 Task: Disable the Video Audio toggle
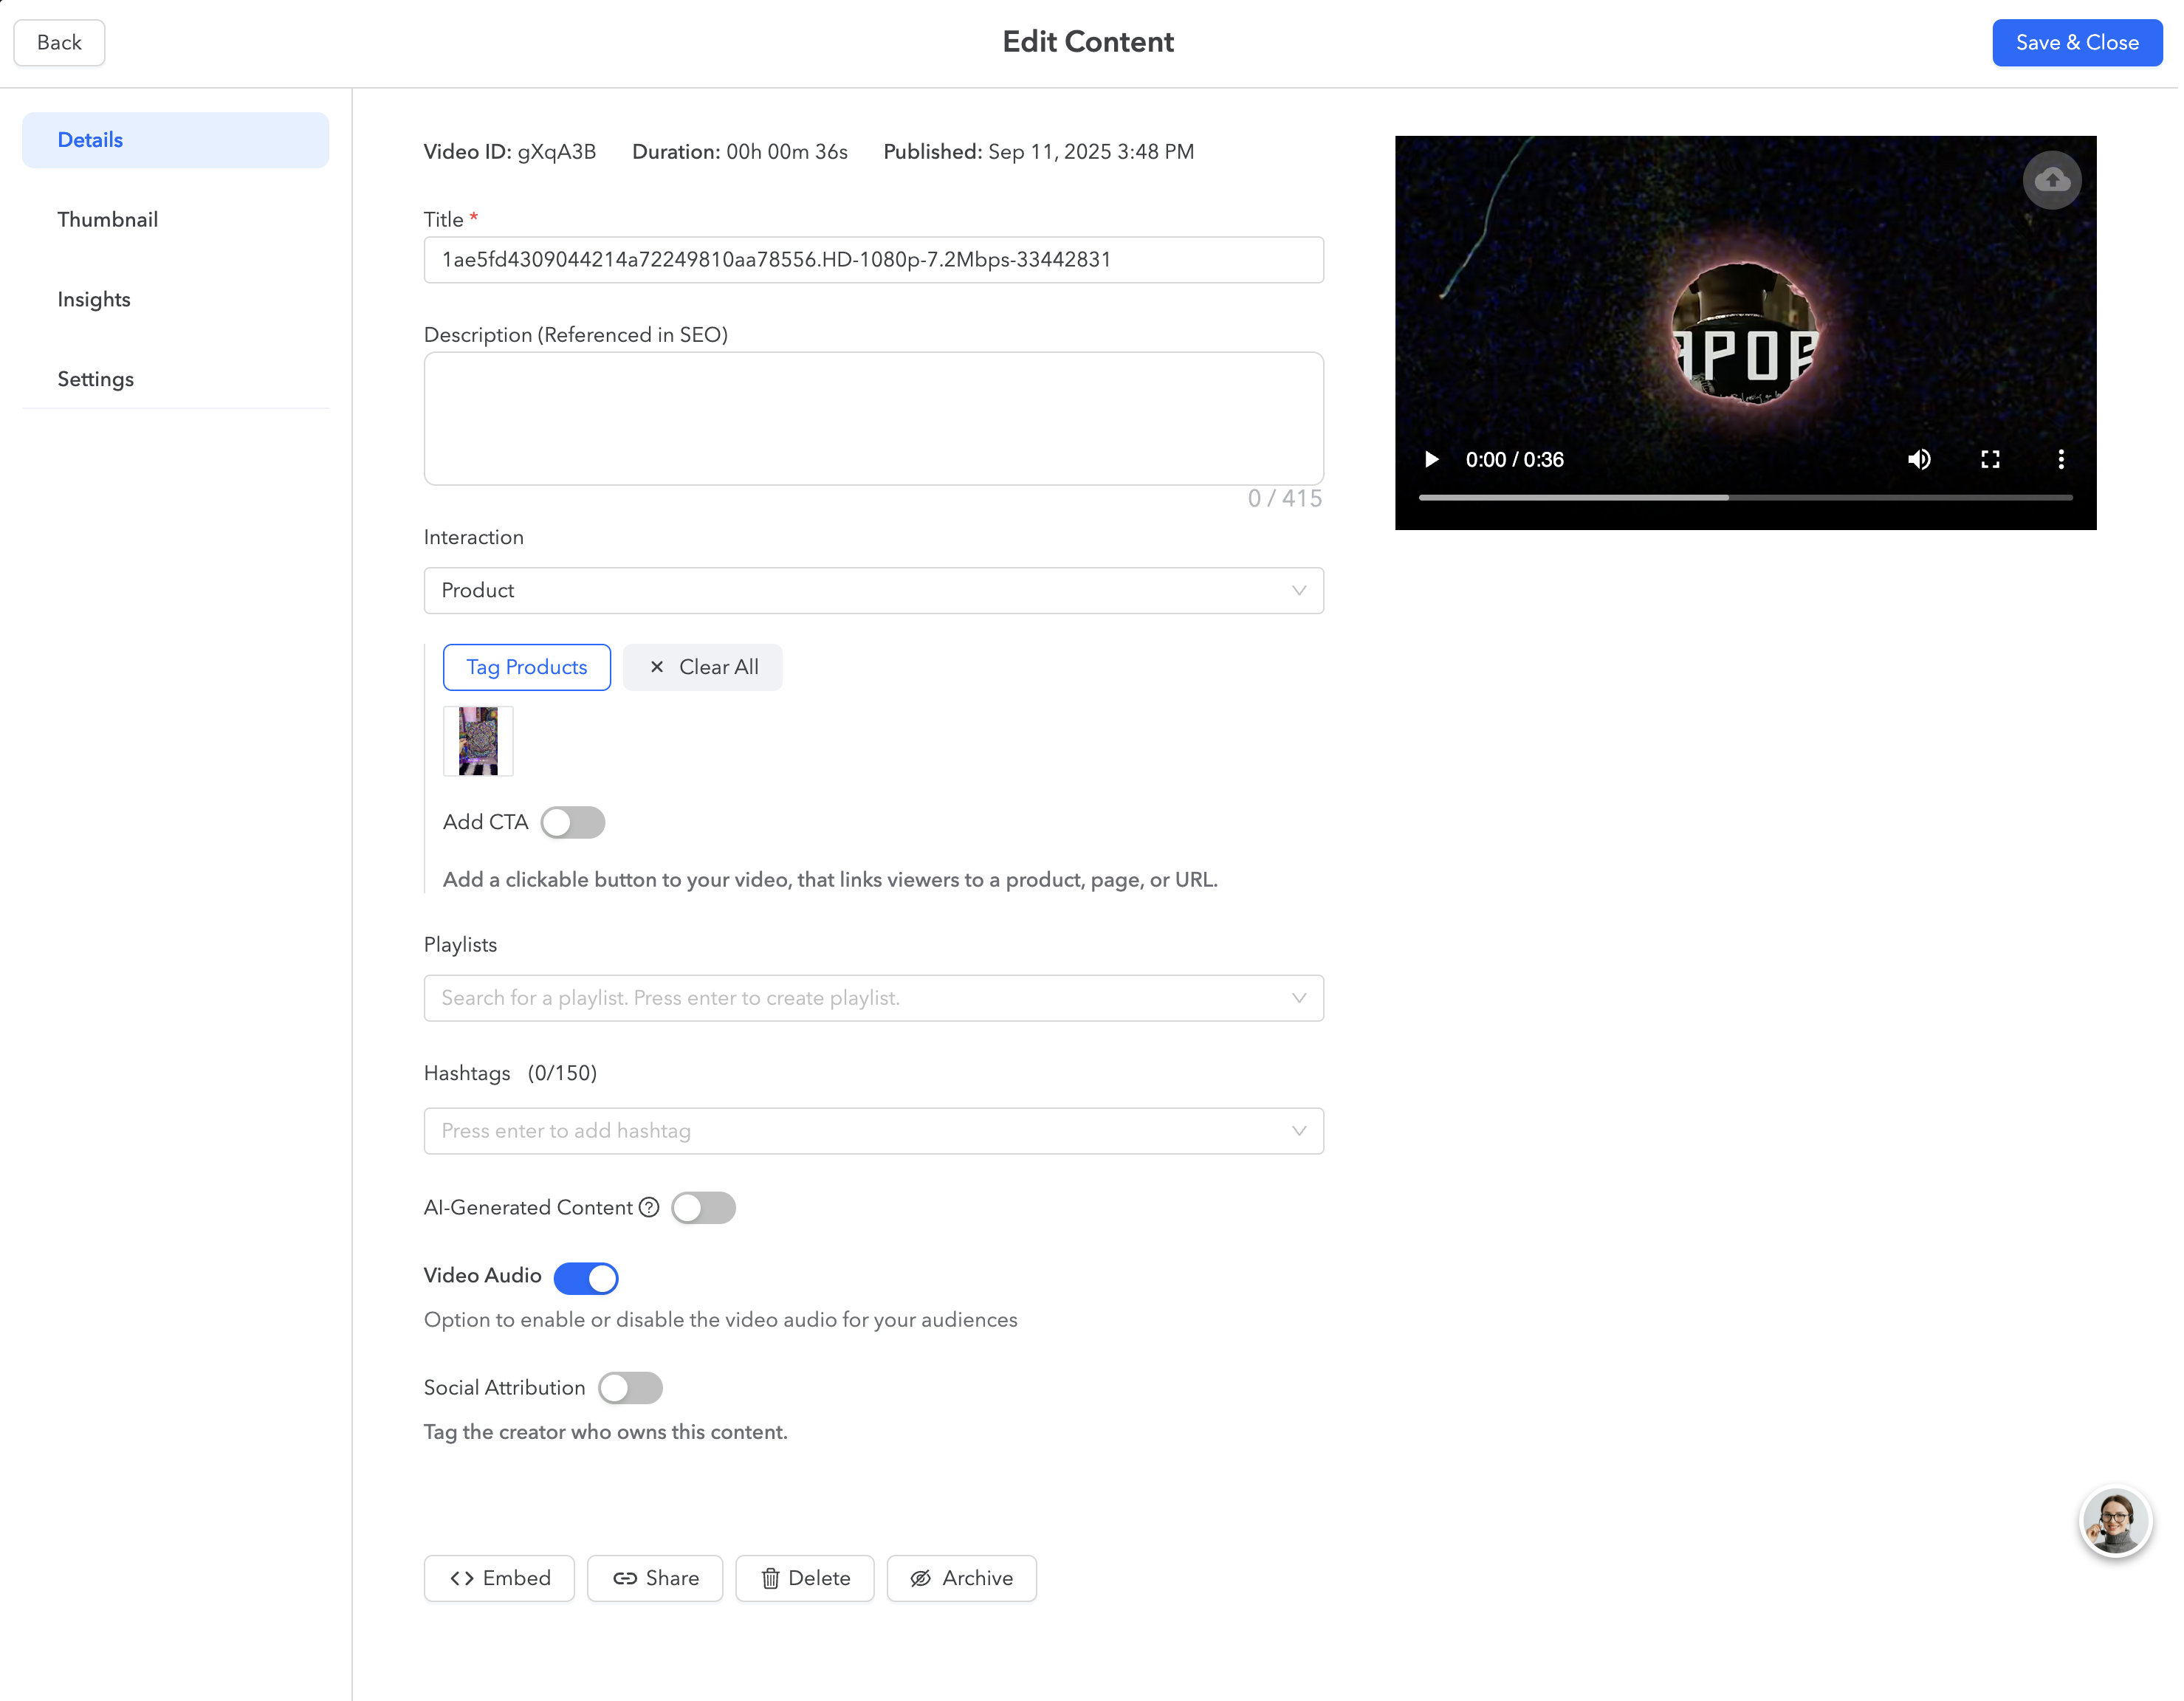[586, 1278]
